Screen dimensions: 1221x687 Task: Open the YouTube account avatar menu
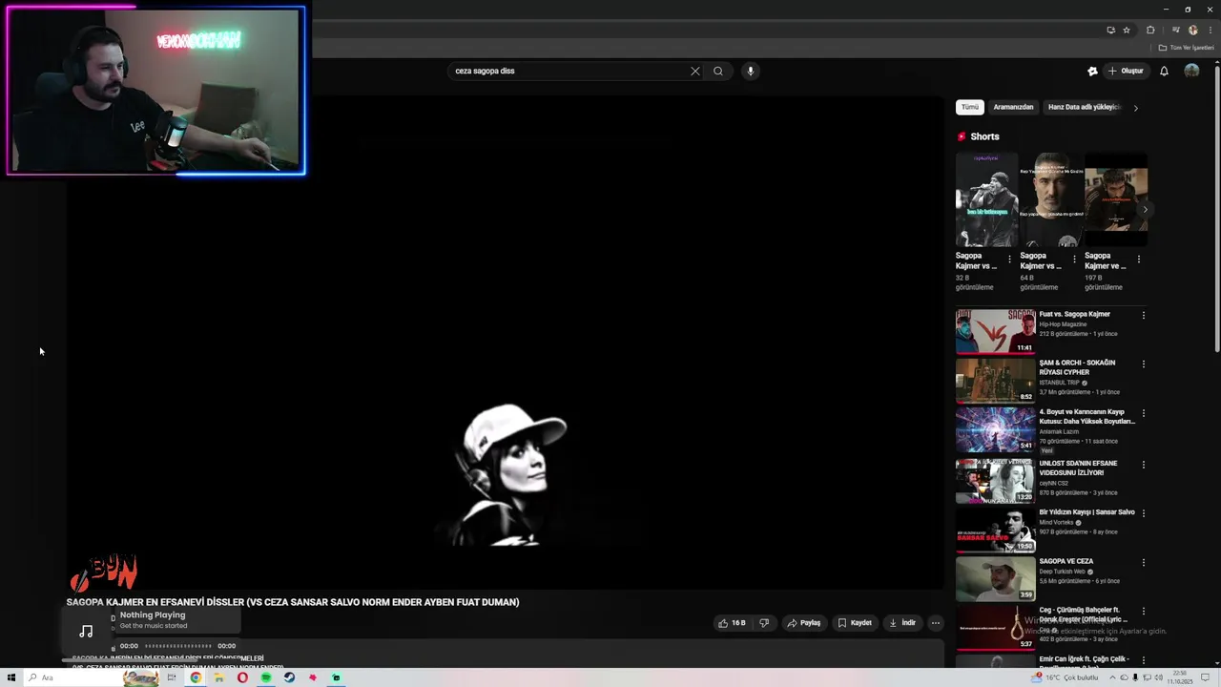coord(1191,71)
